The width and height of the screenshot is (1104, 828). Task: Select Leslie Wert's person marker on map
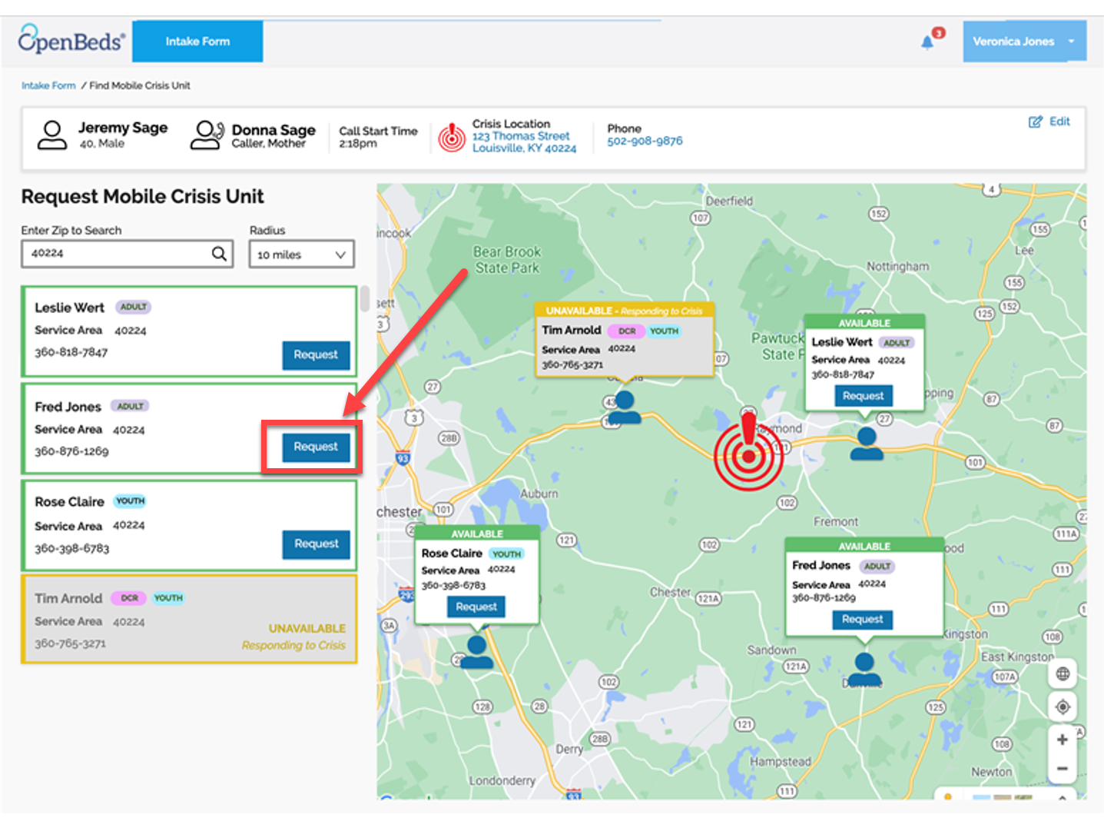[867, 444]
